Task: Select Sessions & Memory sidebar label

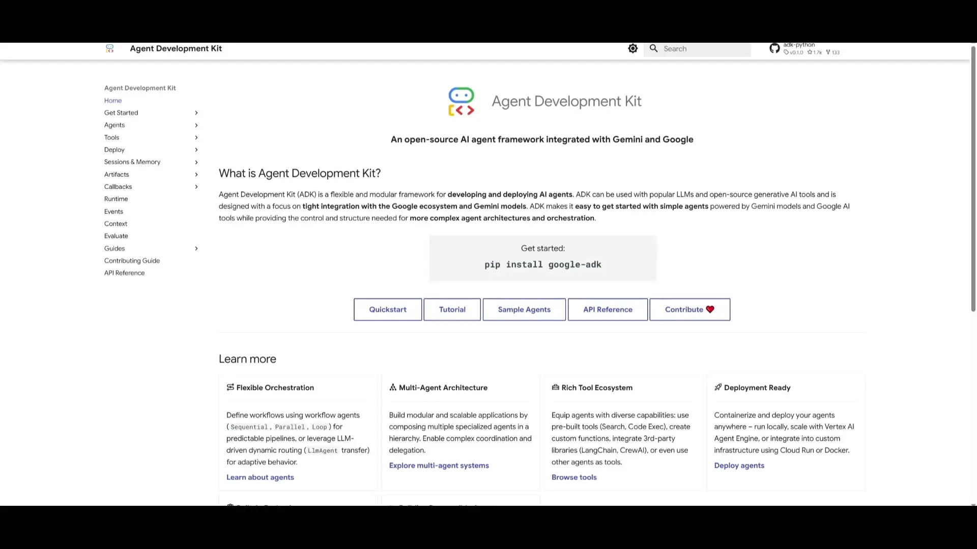Action: (x=132, y=162)
